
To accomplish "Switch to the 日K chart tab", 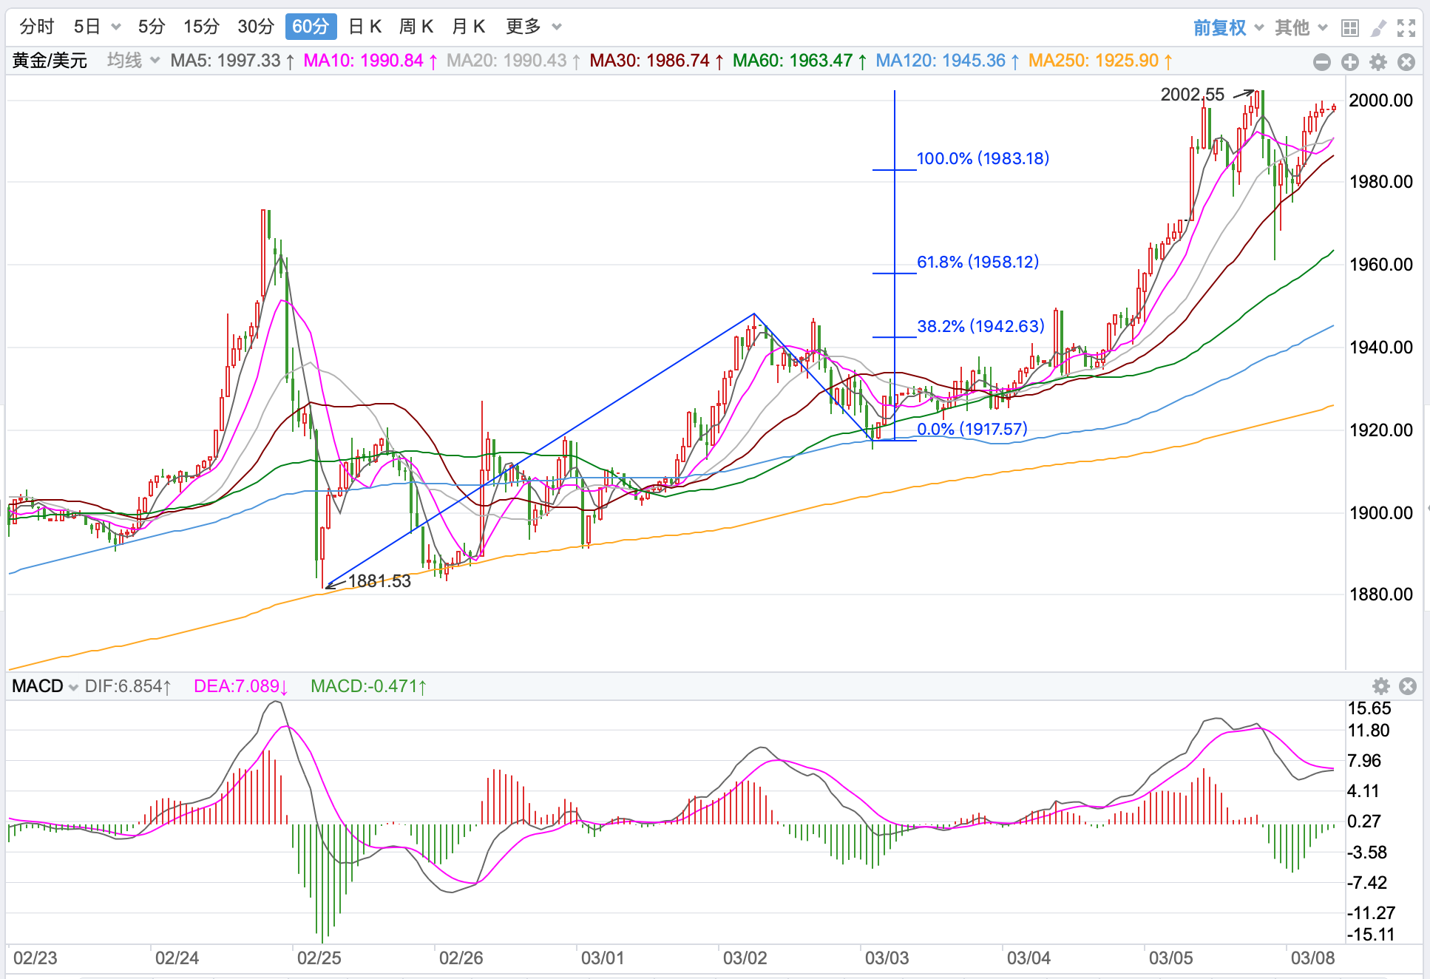I will pyautogui.click(x=365, y=27).
